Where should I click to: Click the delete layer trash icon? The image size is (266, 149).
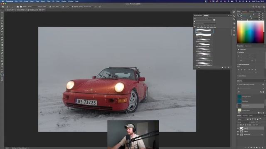(x=263, y=148)
